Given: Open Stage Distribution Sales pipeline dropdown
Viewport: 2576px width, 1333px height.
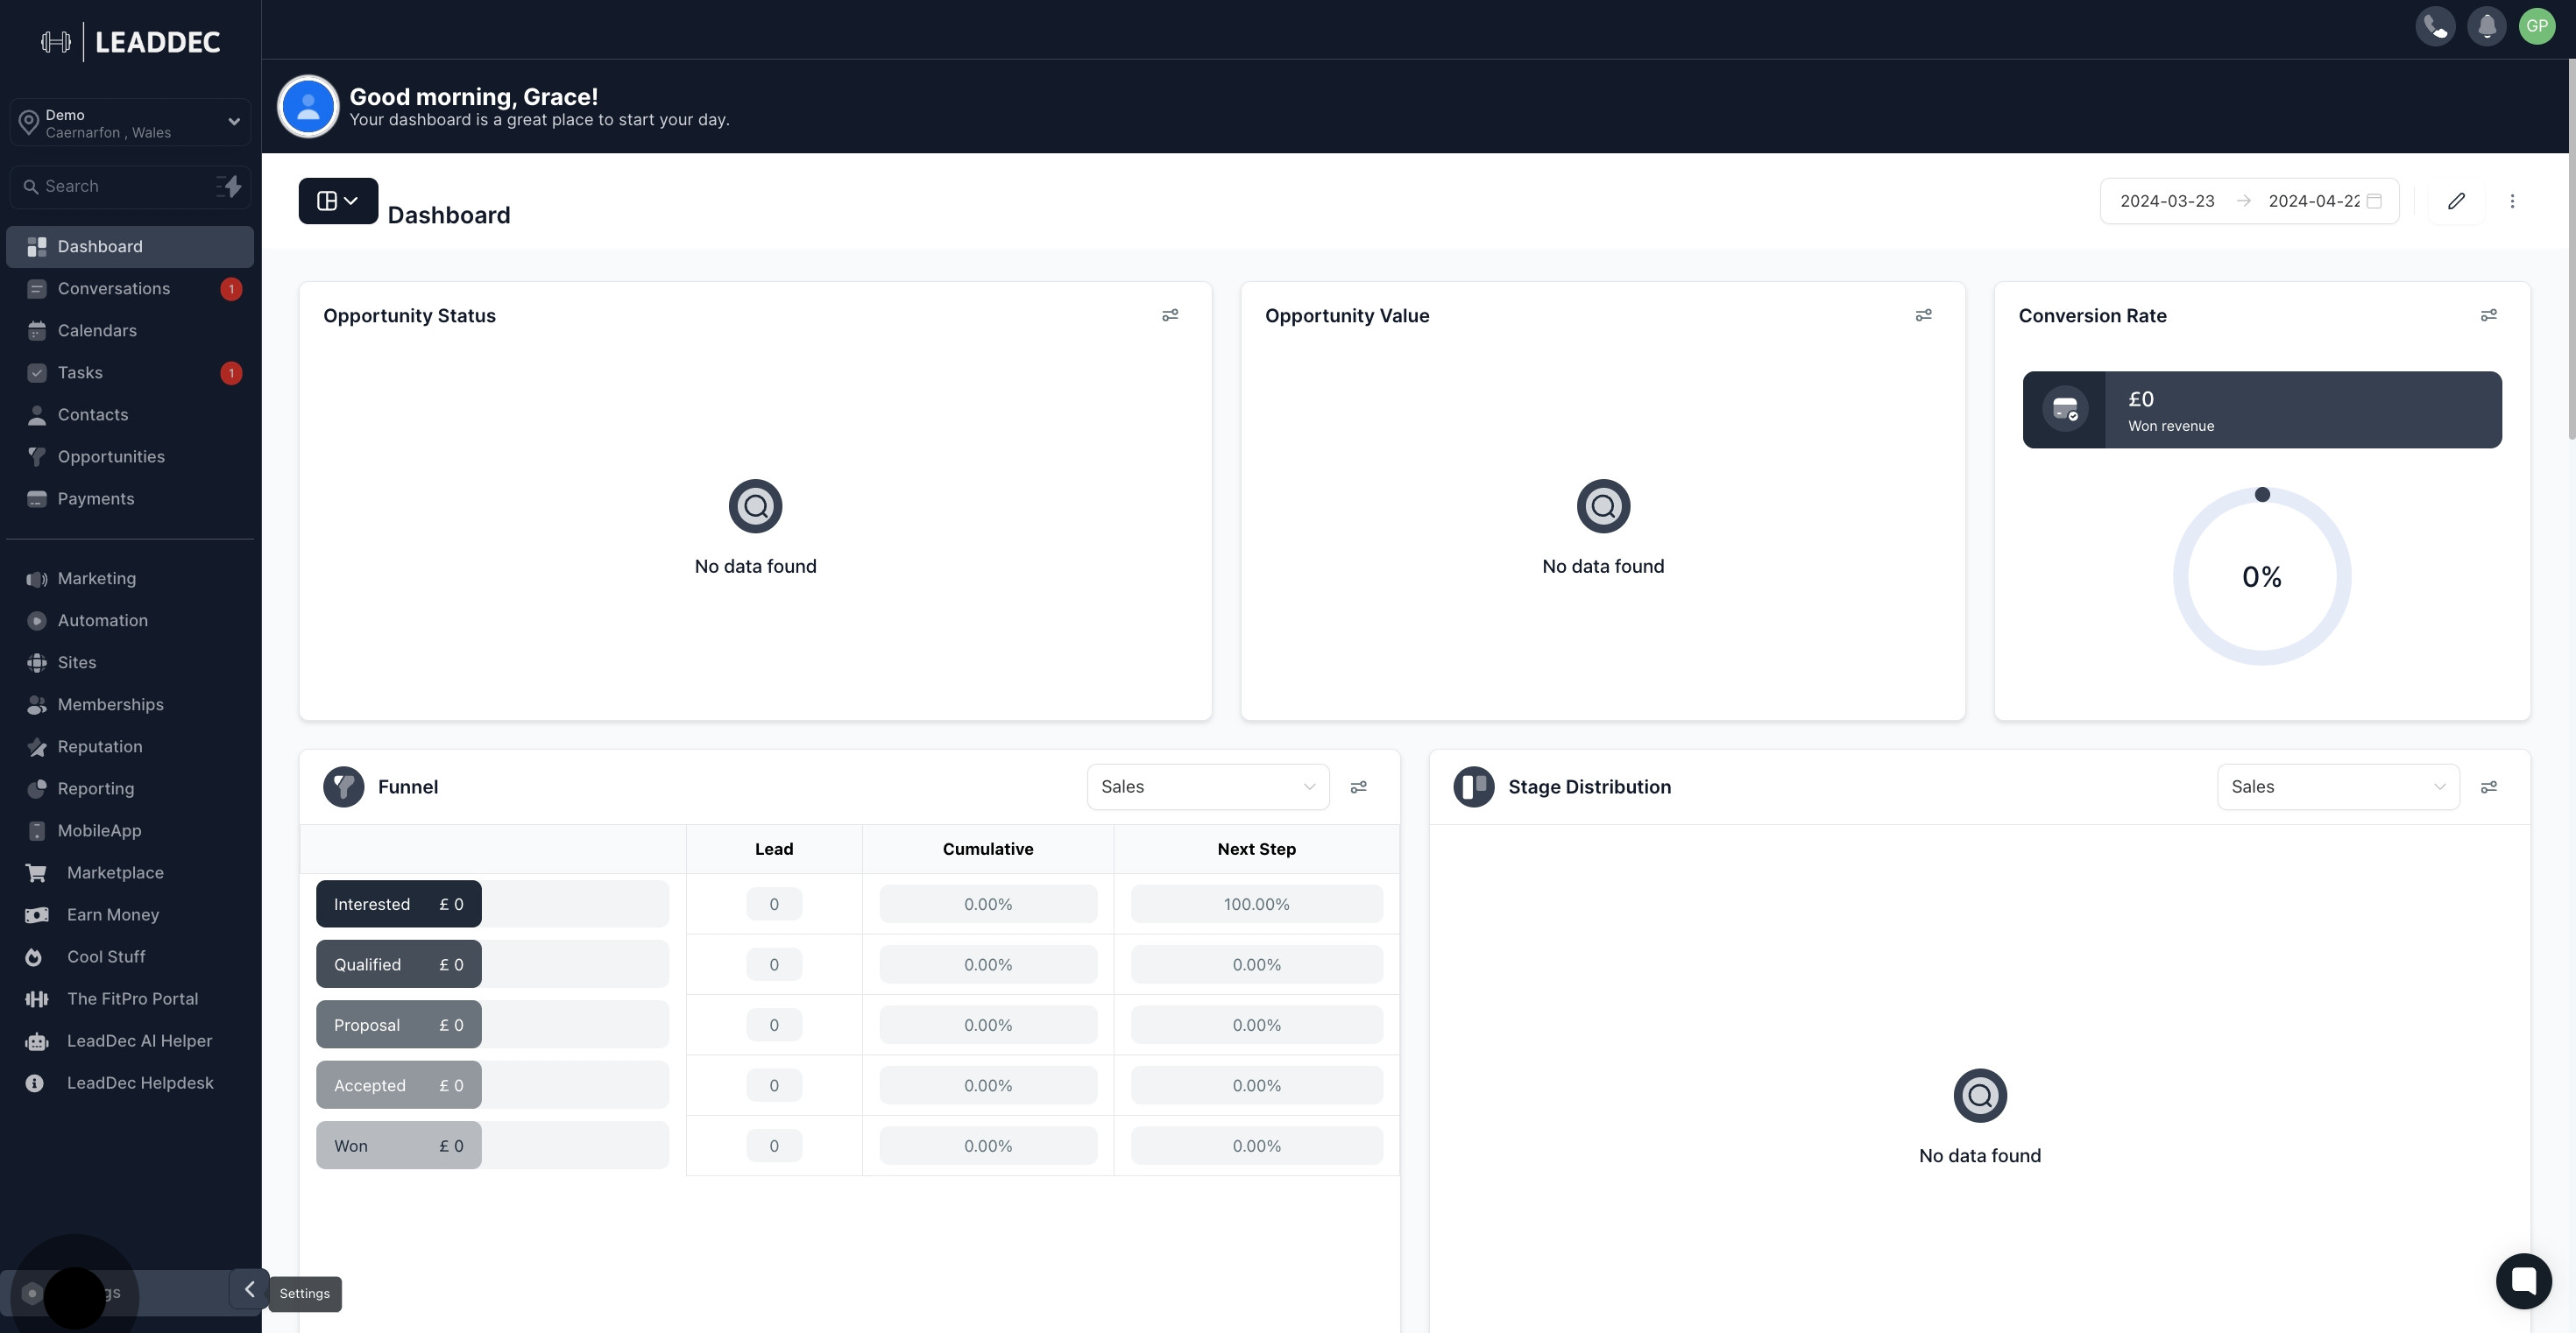Looking at the screenshot, I should point(2338,786).
